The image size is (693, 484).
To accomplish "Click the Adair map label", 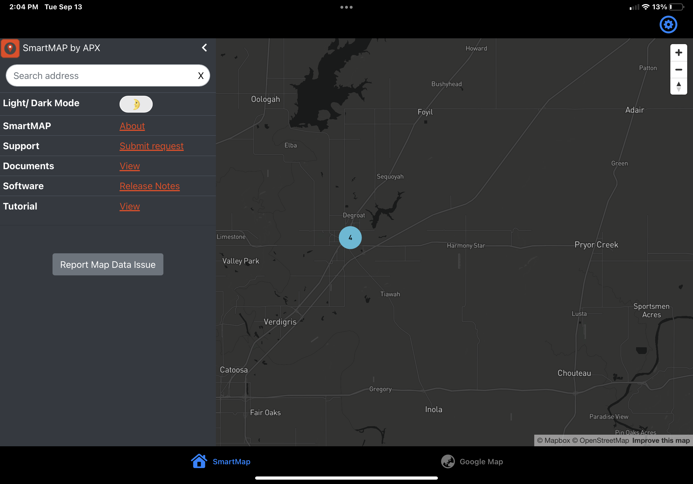I will click(x=634, y=110).
